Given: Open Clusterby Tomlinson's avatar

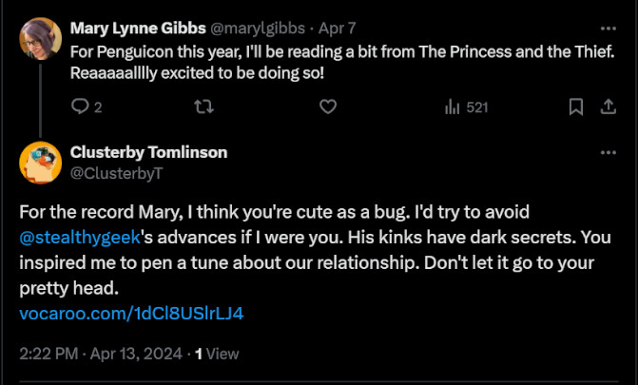Looking at the screenshot, I should (40, 163).
